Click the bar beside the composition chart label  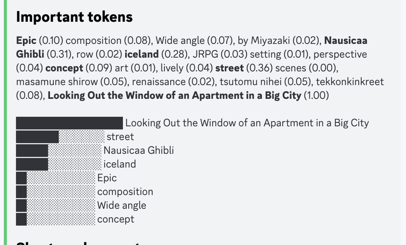pyautogui.click(x=21, y=192)
